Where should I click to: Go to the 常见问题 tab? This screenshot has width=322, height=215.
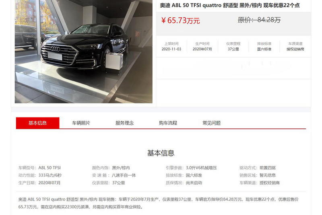tap(212, 123)
